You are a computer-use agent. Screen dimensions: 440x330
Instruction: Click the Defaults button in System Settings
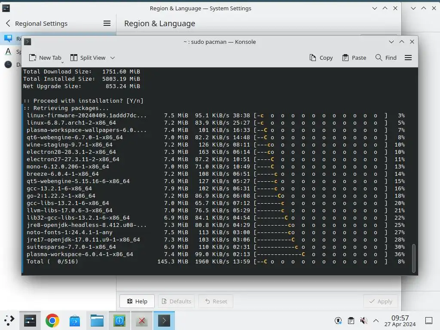point(177,301)
